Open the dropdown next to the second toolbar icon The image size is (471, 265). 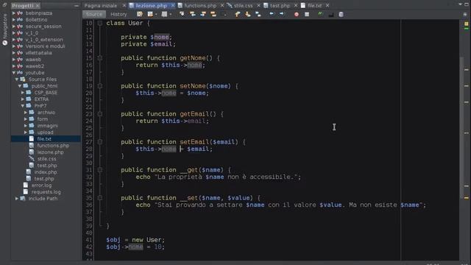(x=156, y=15)
